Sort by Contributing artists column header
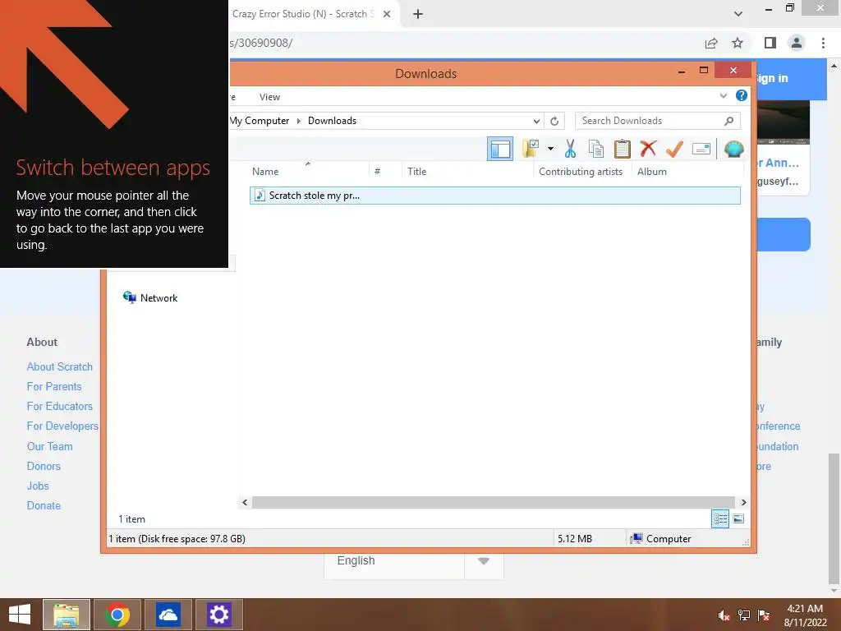The width and height of the screenshot is (841, 631). 581,172
